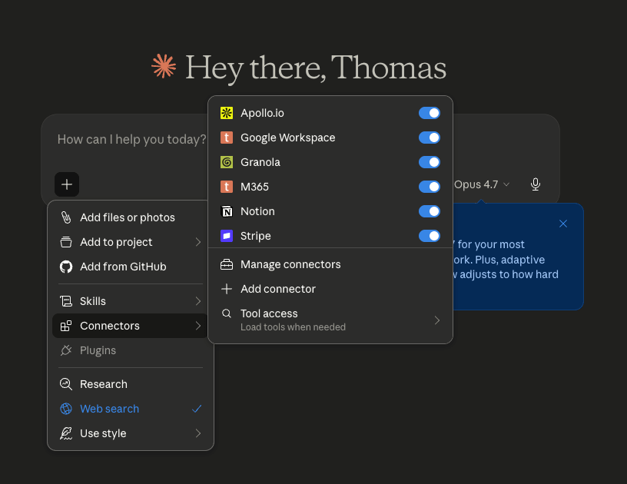Disable the Stripe connector toggle
This screenshot has width=627, height=484.
point(430,236)
